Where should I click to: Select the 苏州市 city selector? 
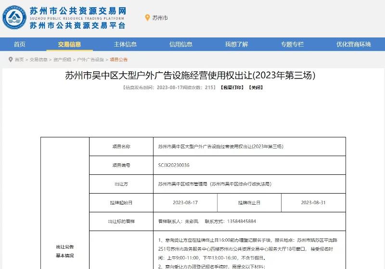160,18
